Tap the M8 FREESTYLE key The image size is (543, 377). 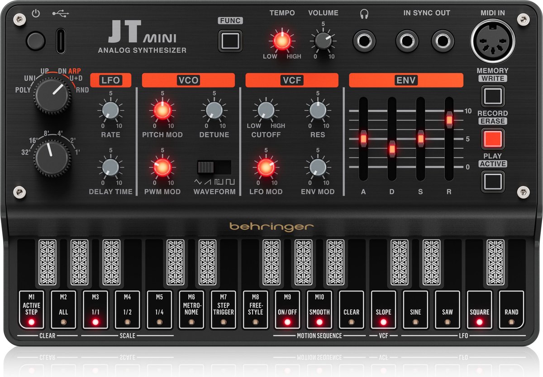(256, 310)
